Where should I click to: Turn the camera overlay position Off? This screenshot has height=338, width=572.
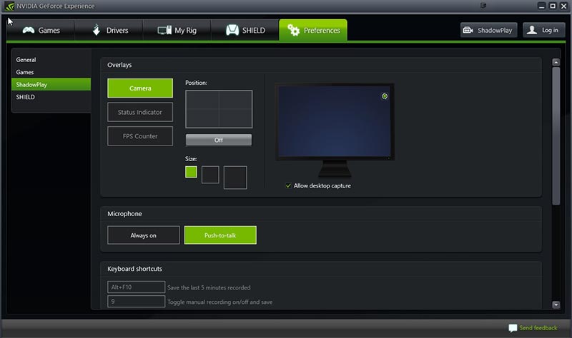[x=218, y=140]
